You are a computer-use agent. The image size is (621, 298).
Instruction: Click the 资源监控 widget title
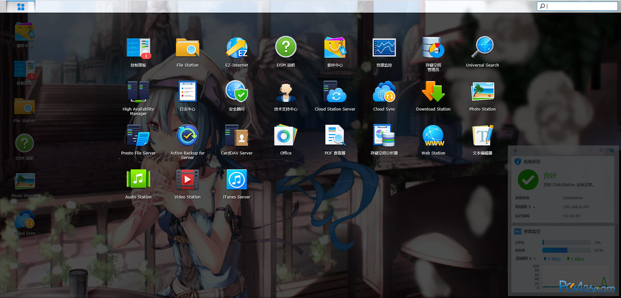[x=532, y=231]
